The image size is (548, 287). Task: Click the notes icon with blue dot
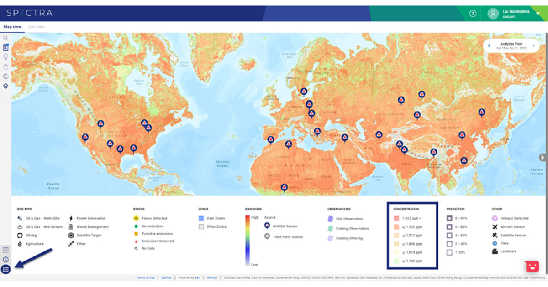(5, 47)
